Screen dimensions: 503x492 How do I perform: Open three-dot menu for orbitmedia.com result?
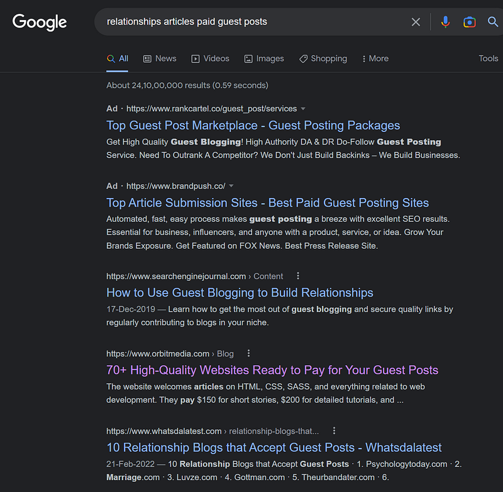coord(248,353)
